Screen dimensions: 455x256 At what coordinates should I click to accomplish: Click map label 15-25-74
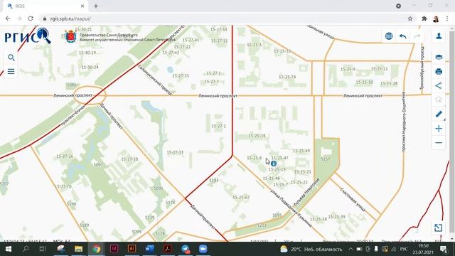(287, 77)
